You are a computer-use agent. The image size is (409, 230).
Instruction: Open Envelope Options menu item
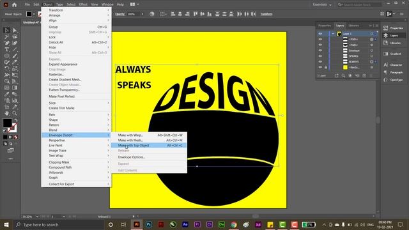pyautogui.click(x=149, y=157)
